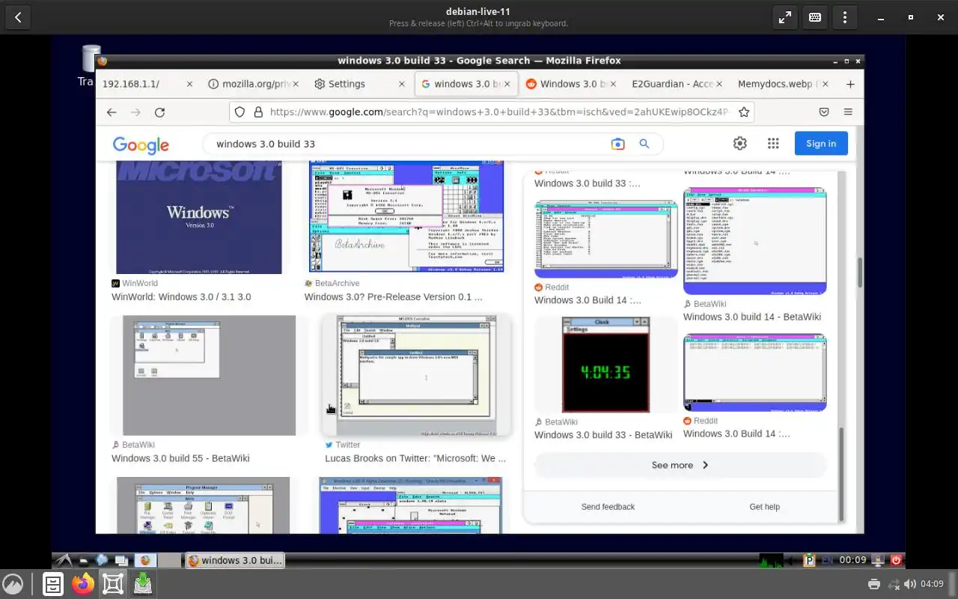Screen dimensions: 958x599
Task: Click red power button in guest panel
Action: point(897,560)
